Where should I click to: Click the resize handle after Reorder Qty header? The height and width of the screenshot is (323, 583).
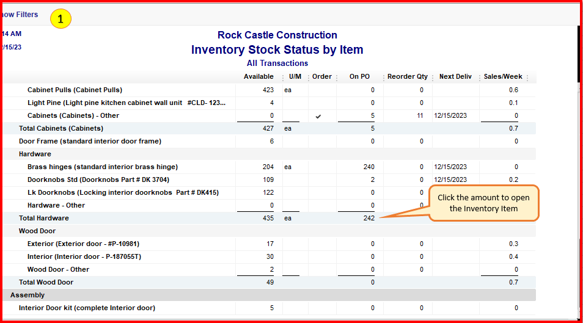pos(433,78)
